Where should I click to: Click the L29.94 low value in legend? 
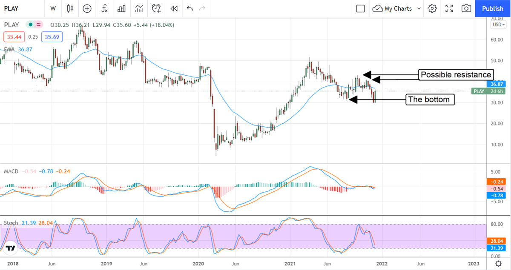click(102, 25)
